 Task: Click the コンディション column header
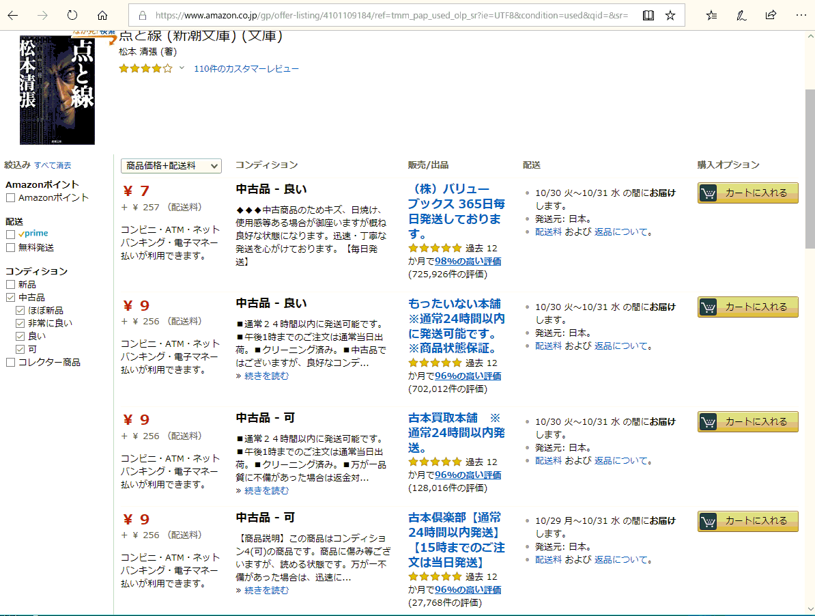pyautogui.click(x=267, y=165)
